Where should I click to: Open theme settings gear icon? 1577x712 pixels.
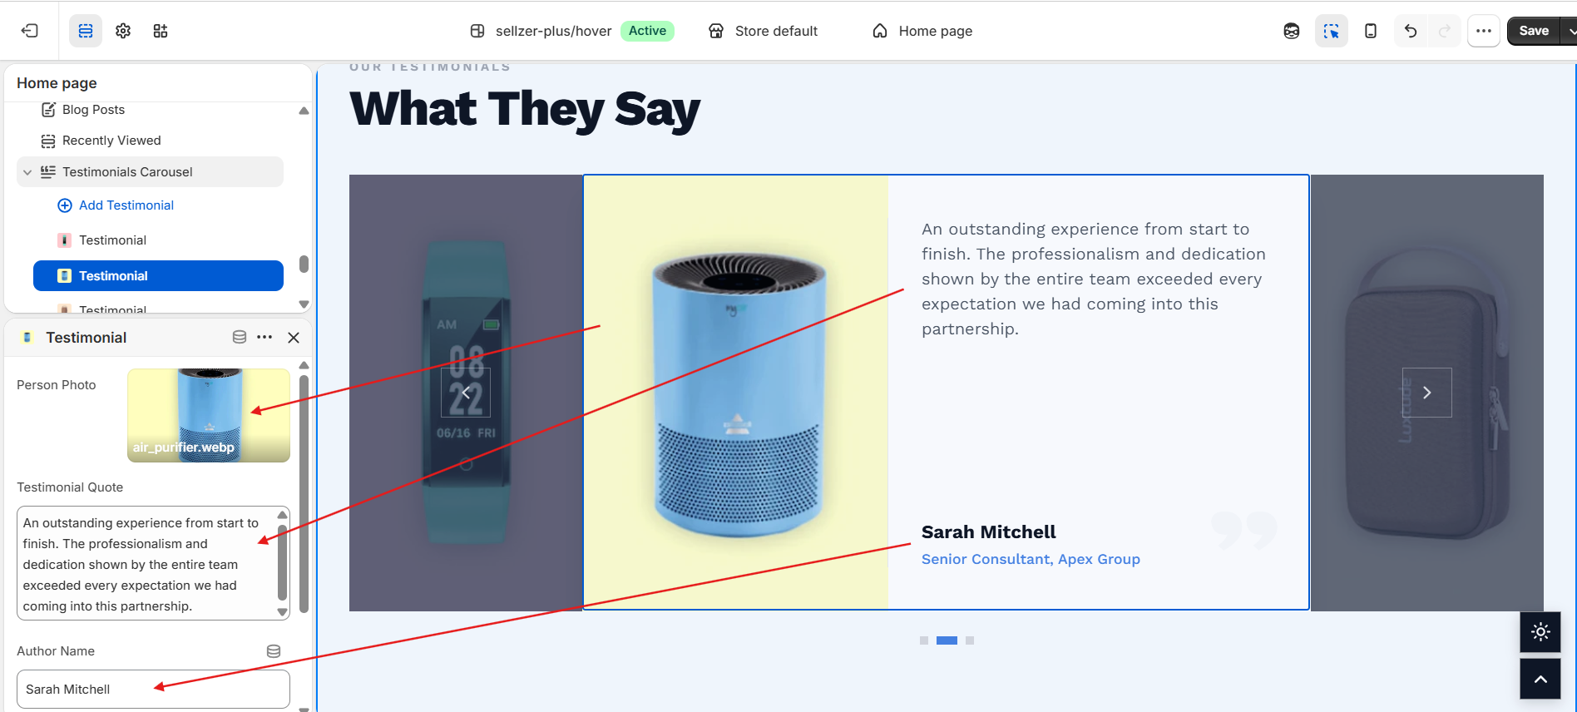[x=123, y=31]
